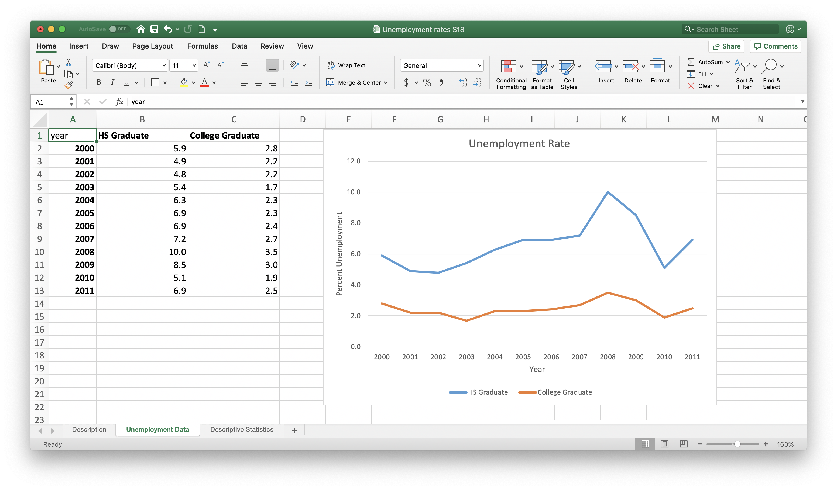Click the Share button
Viewport: 837px width, 490px height.
726,46
